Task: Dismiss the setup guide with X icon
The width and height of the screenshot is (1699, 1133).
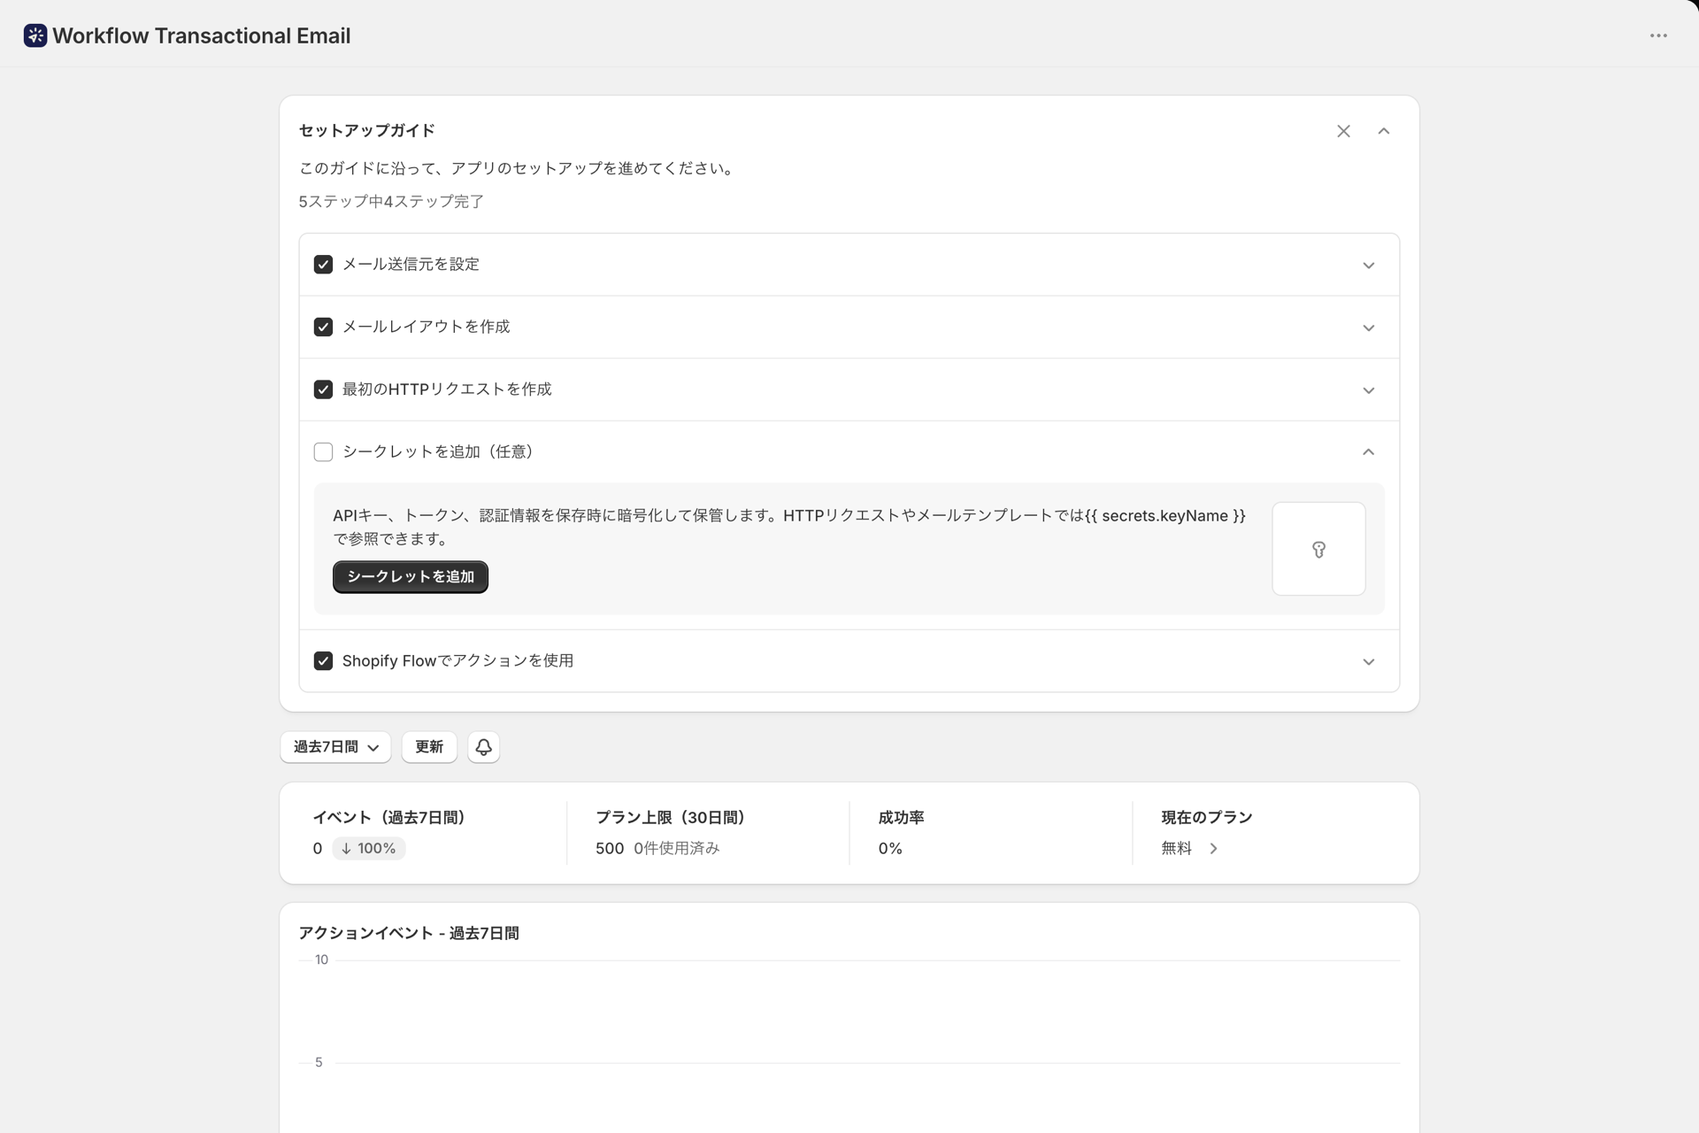Action: [1343, 131]
